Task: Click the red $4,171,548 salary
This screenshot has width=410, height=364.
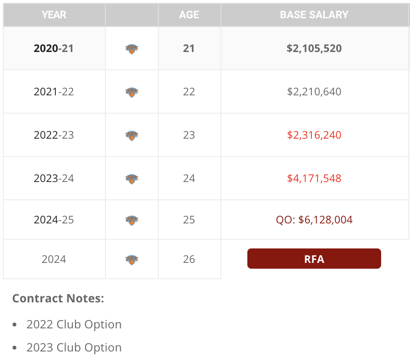Action: click(314, 179)
